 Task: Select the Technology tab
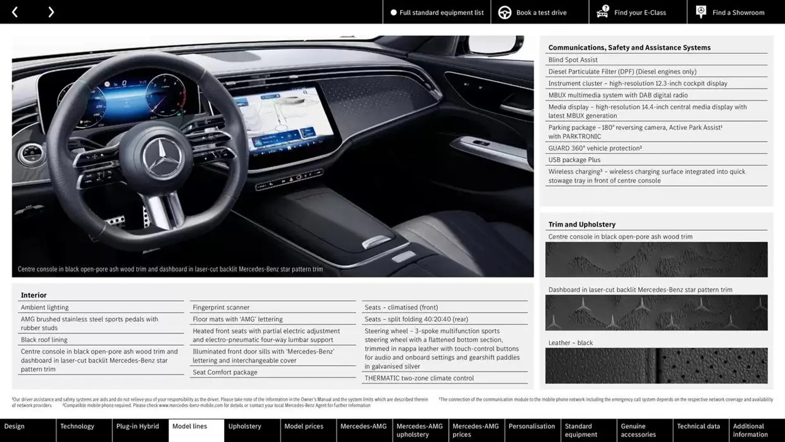[x=77, y=426]
